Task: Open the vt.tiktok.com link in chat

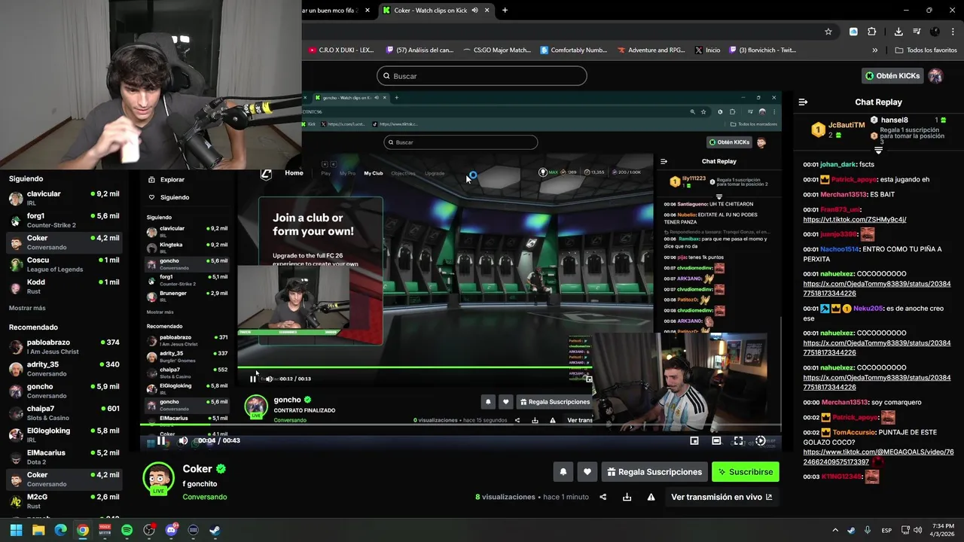Action: click(854, 220)
